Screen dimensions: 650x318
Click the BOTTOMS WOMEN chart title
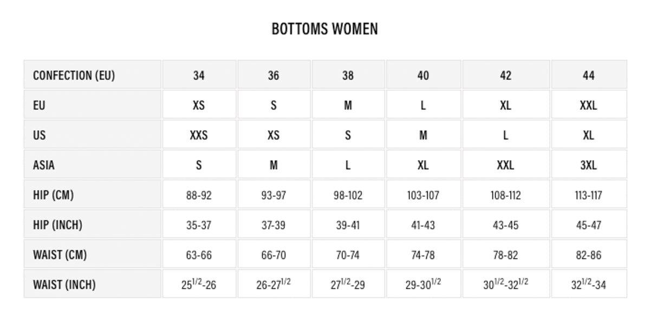[x=324, y=29]
